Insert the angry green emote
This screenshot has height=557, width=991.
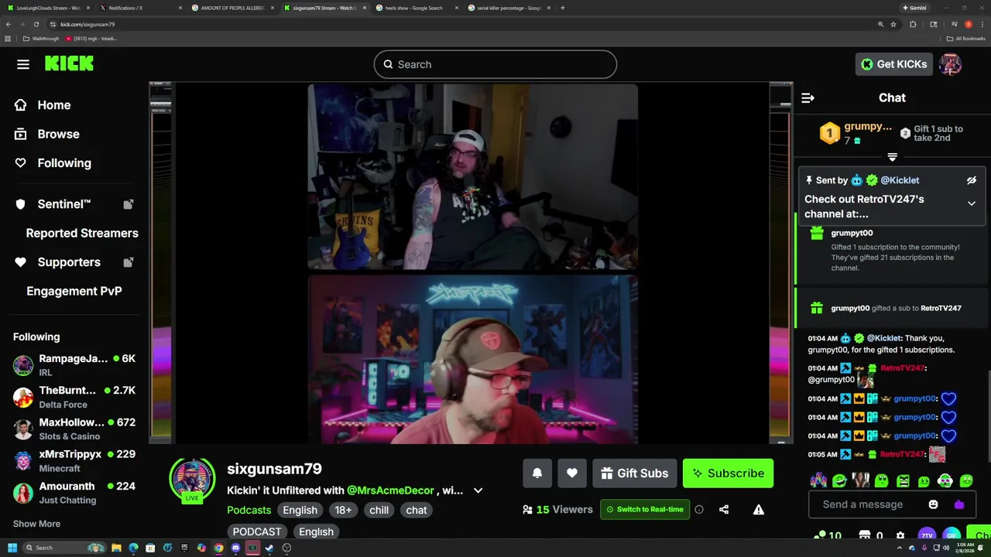point(903,481)
